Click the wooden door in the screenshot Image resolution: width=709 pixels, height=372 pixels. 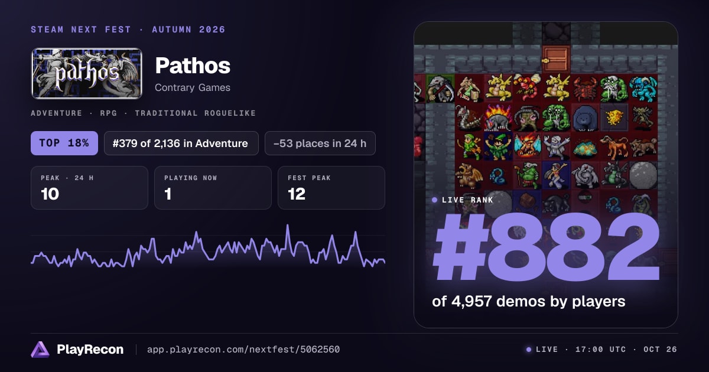(556, 60)
